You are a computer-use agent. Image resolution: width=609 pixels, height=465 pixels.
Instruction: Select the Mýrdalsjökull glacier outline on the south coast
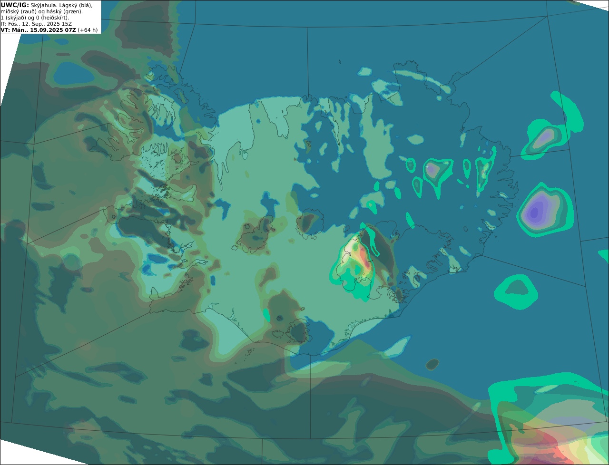point(299,331)
